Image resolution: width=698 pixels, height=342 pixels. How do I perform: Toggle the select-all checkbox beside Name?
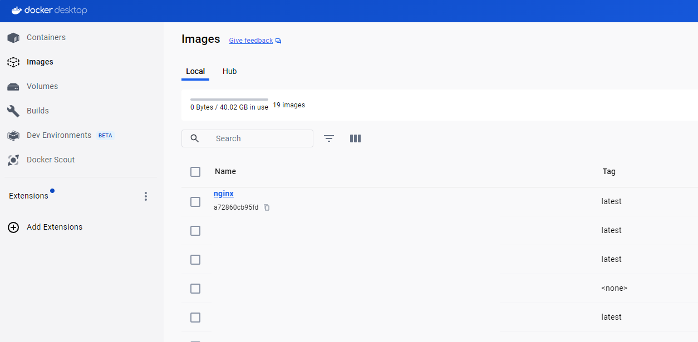tap(195, 172)
